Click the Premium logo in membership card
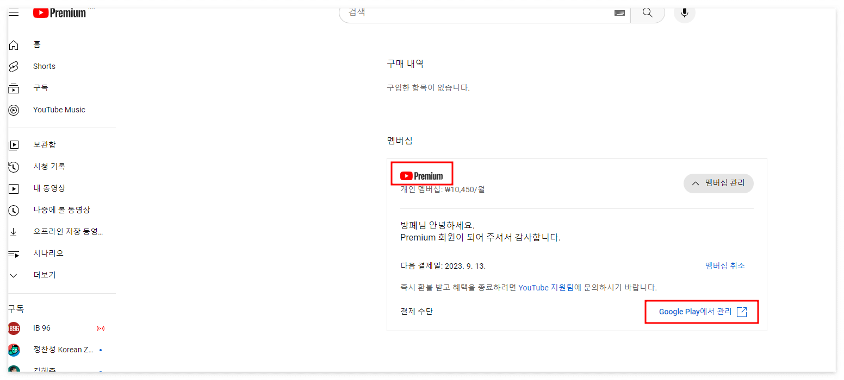 tap(421, 176)
